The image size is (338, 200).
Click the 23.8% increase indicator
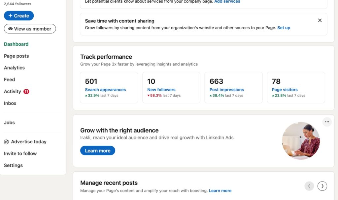pos(279,95)
